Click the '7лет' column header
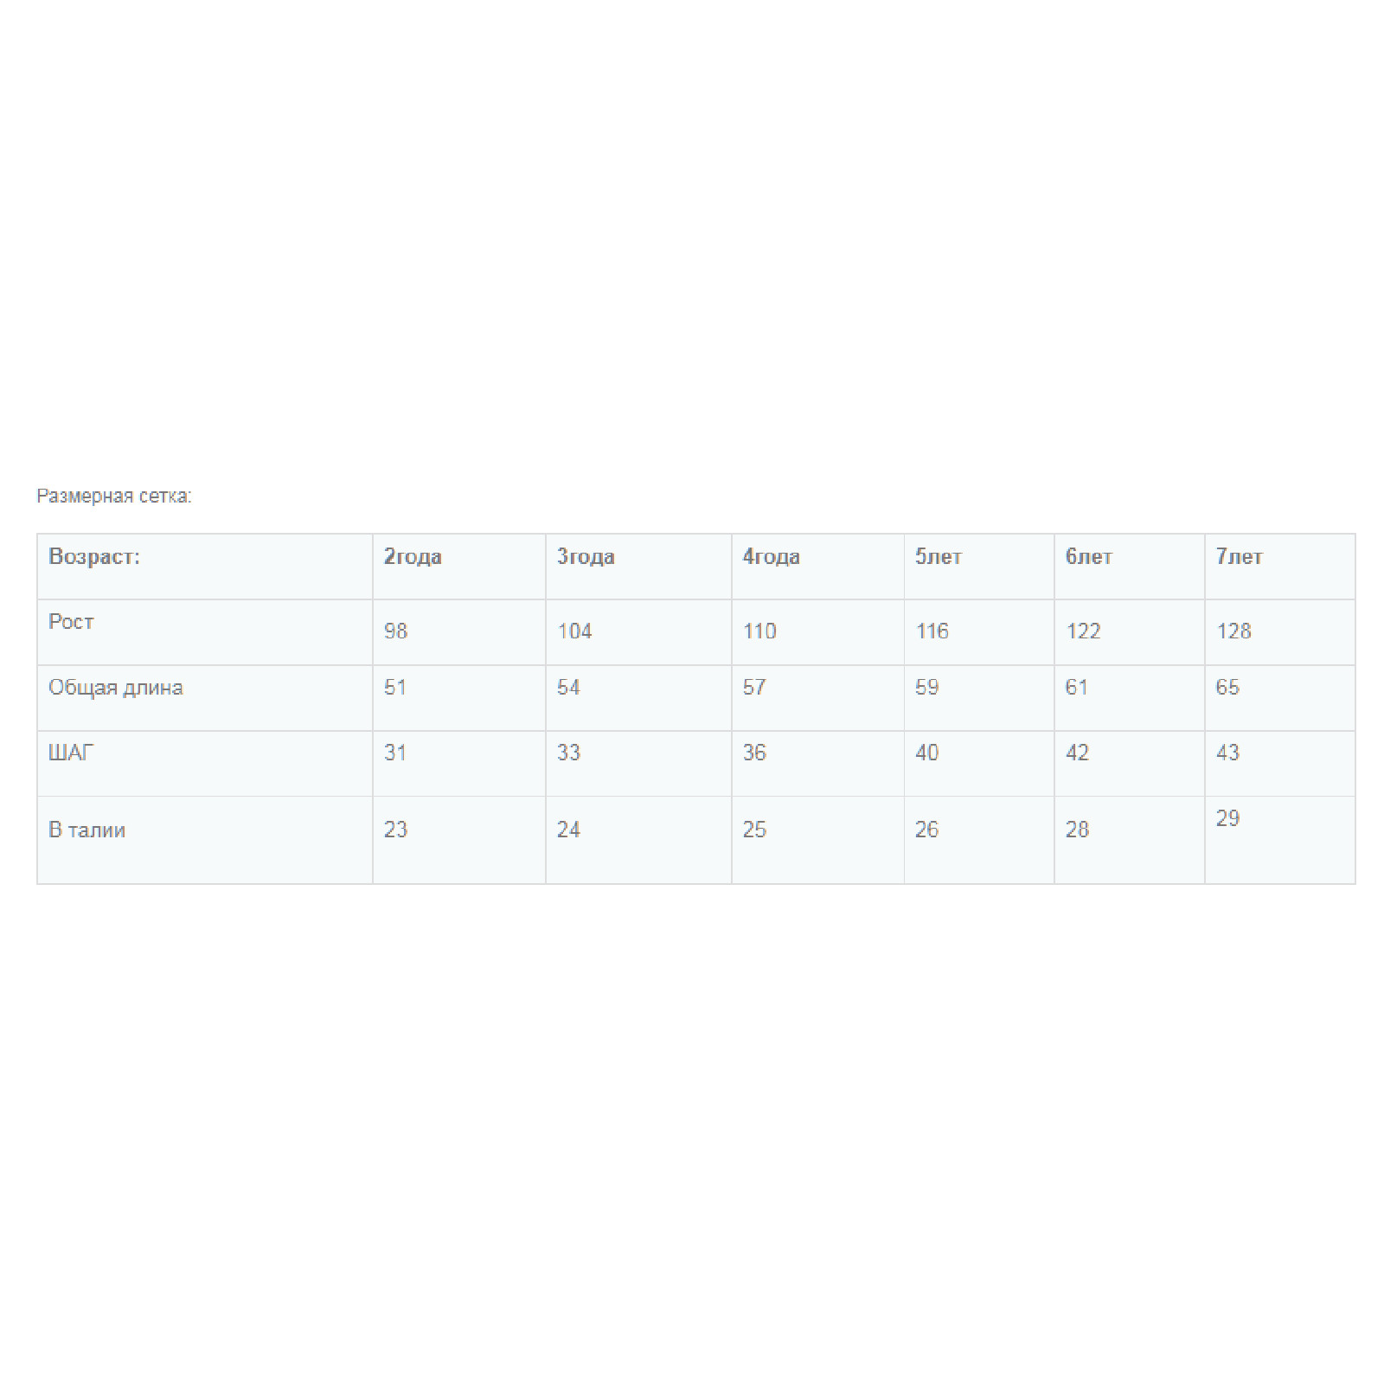The height and width of the screenshot is (1384, 1384). (1280, 567)
